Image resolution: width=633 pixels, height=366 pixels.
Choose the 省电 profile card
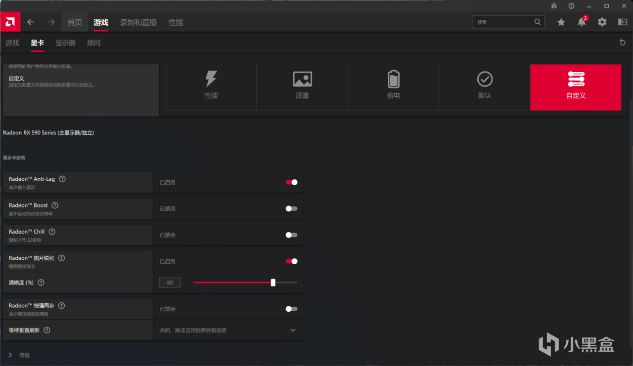coord(393,87)
